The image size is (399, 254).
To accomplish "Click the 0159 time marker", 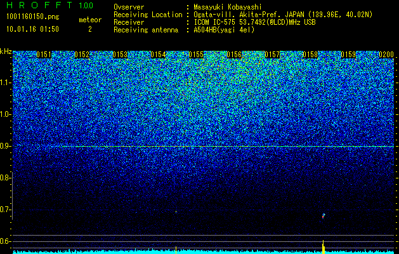I will point(348,55).
